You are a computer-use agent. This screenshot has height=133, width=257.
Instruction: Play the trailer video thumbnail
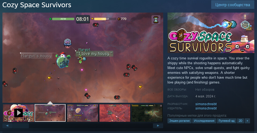tap(18, 113)
